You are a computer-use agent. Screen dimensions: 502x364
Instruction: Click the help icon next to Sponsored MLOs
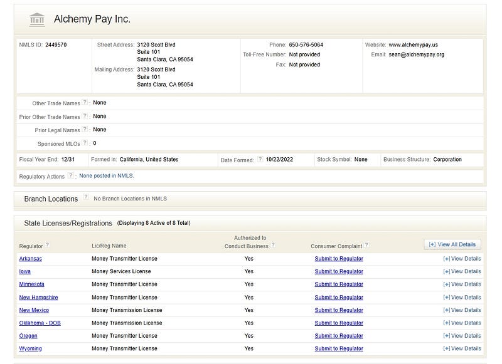coord(85,143)
